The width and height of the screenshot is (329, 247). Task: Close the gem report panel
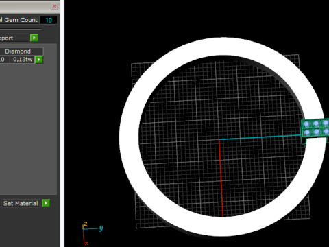pyautogui.click(x=54, y=6)
